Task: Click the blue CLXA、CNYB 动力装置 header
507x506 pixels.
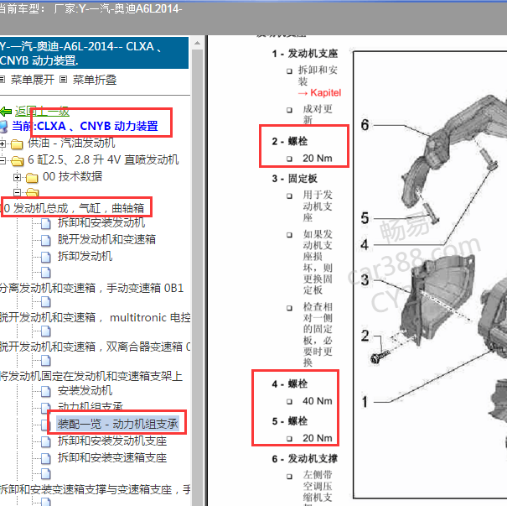Action: coord(94,53)
